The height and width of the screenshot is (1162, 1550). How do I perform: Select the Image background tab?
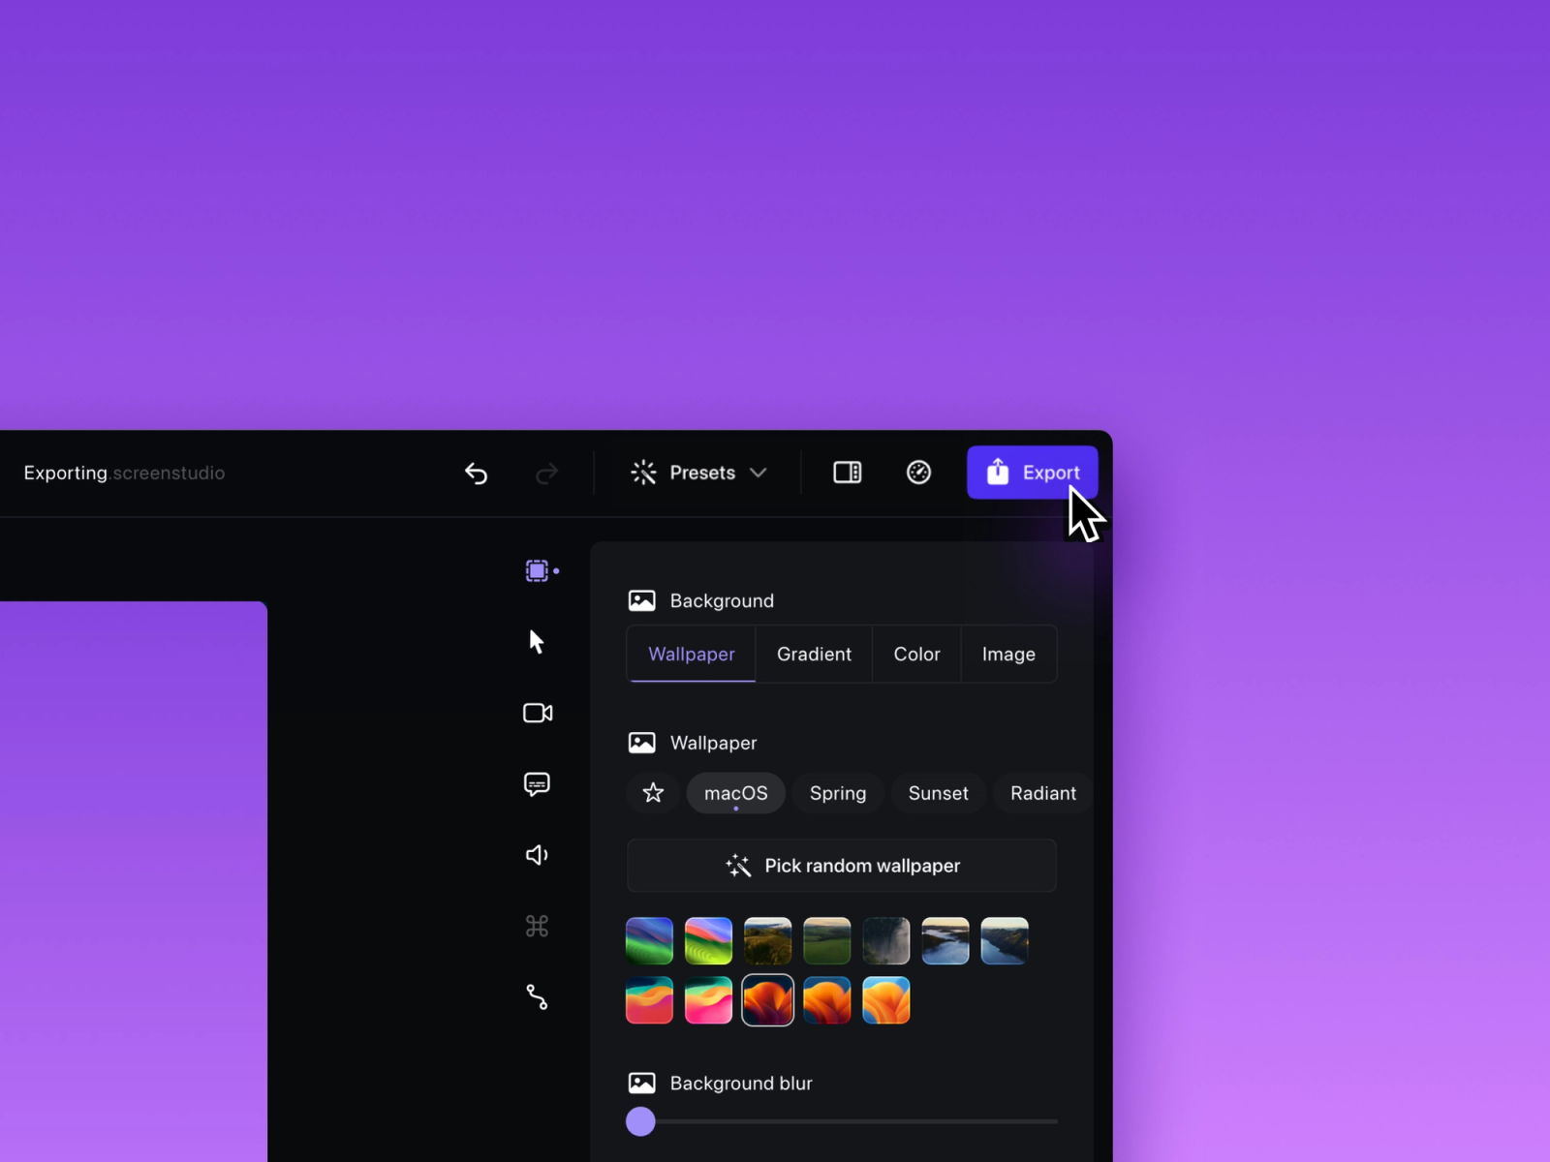(x=1008, y=655)
